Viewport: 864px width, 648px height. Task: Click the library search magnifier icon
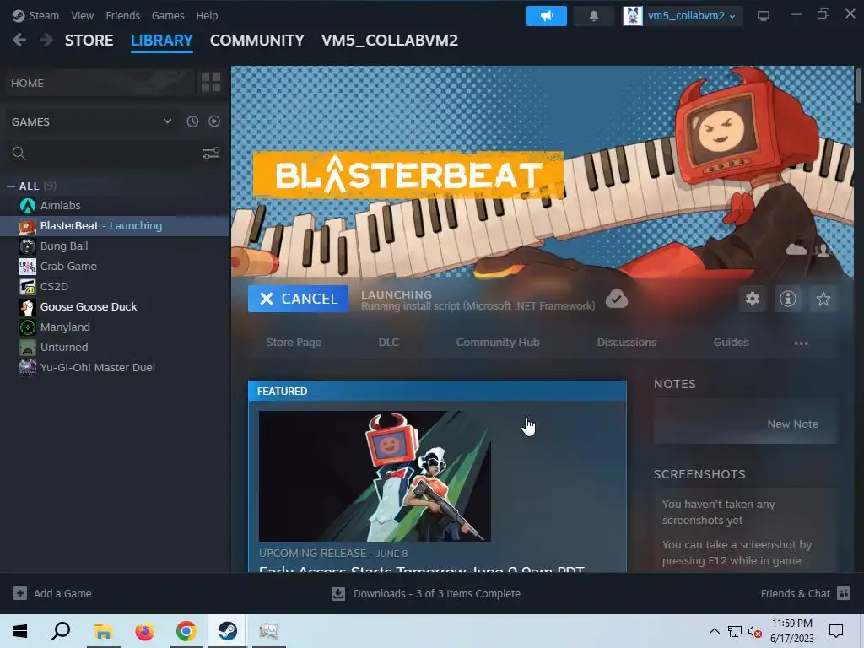(19, 154)
